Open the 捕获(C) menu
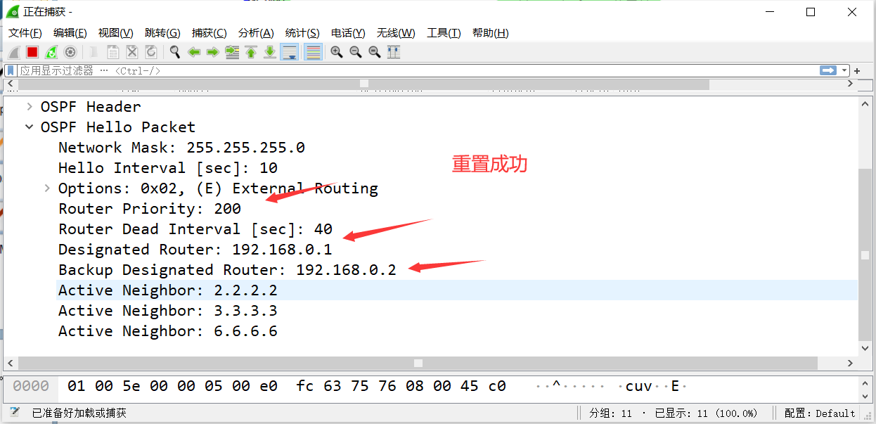This screenshot has height=424, width=876. (210, 33)
